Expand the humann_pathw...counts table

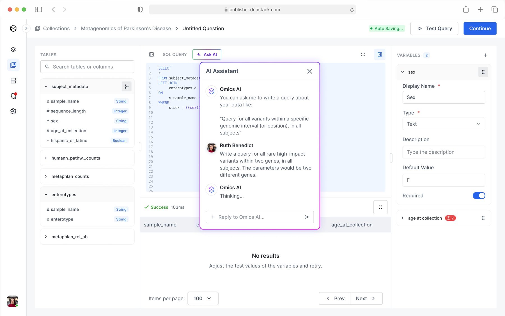tap(46, 158)
